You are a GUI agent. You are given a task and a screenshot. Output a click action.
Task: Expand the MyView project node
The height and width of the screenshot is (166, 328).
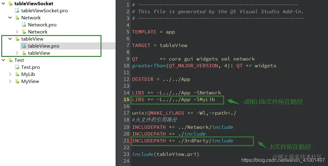click(x=10, y=81)
